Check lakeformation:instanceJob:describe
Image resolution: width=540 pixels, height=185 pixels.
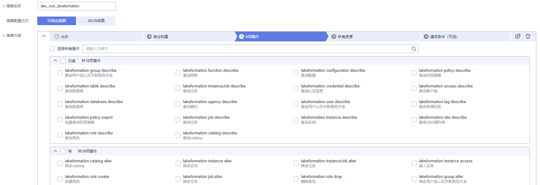click(178, 88)
